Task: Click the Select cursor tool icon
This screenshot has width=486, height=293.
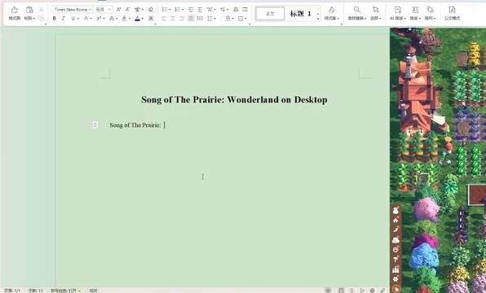Action: (376, 10)
